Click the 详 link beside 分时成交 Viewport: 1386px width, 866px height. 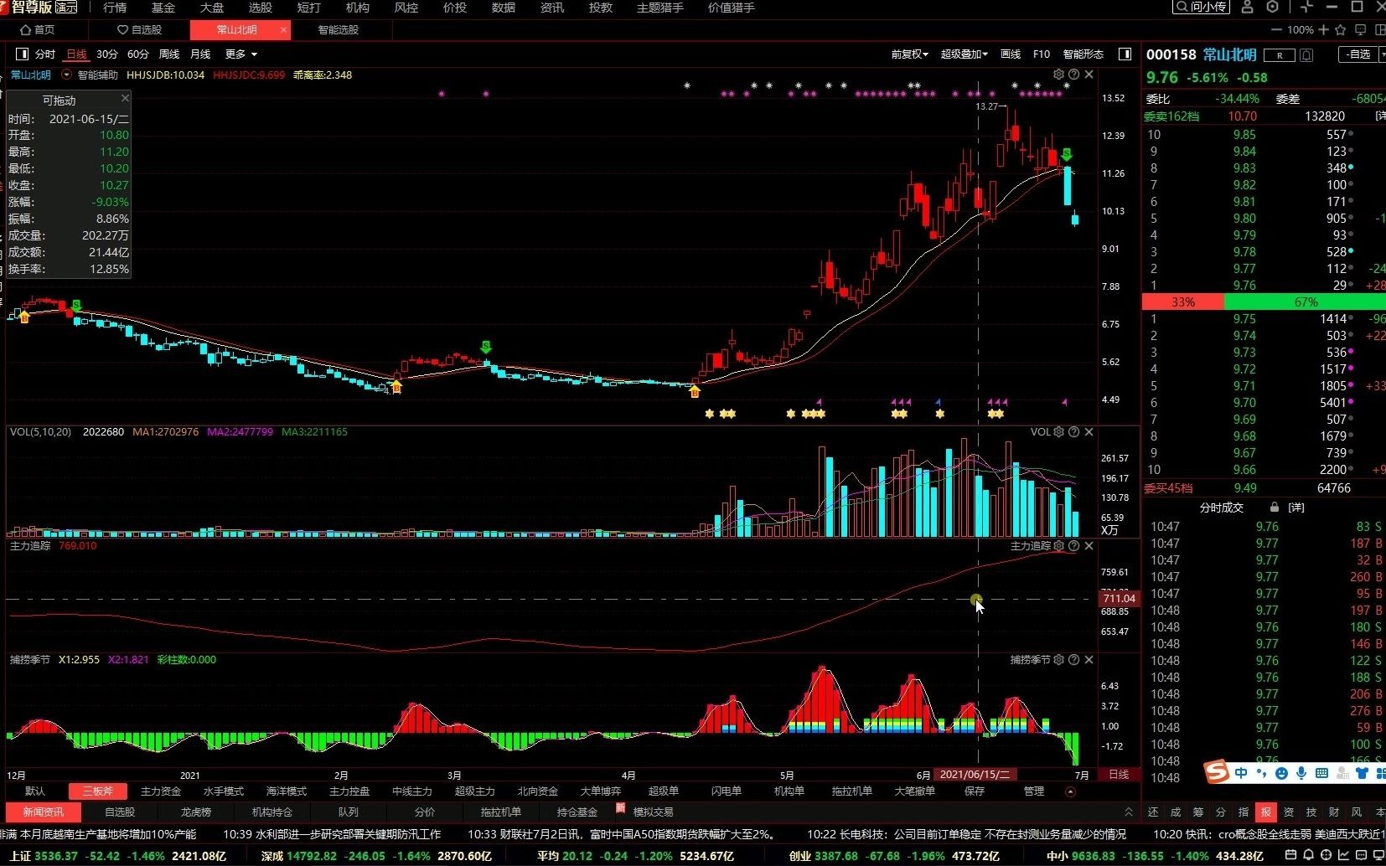pyautogui.click(x=1296, y=508)
